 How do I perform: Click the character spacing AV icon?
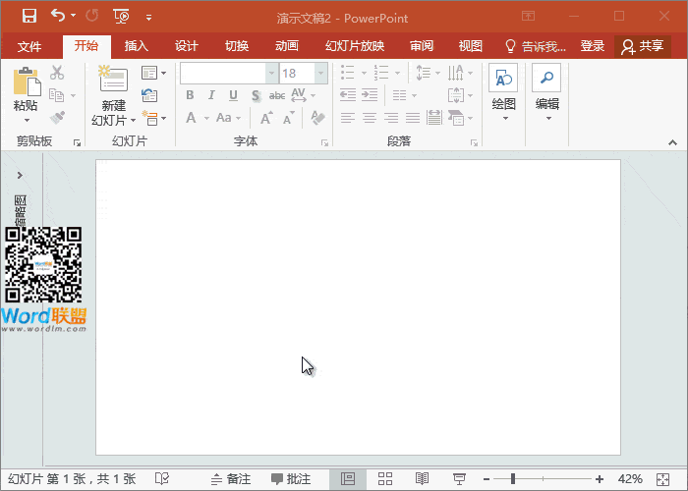coord(299,94)
